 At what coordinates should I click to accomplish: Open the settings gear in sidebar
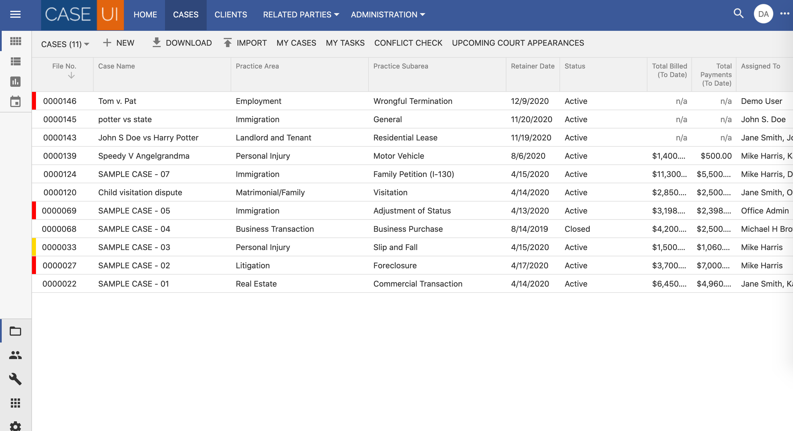15,426
